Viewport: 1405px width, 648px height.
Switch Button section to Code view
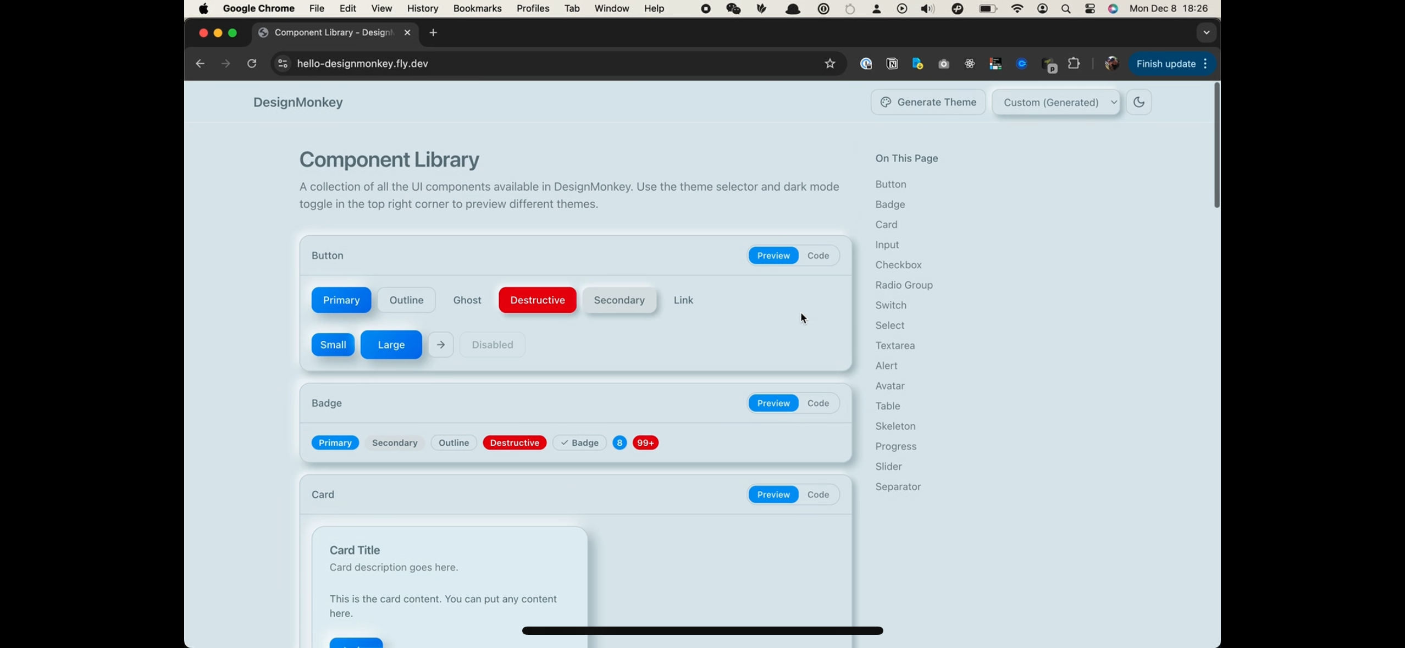(x=818, y=256)
